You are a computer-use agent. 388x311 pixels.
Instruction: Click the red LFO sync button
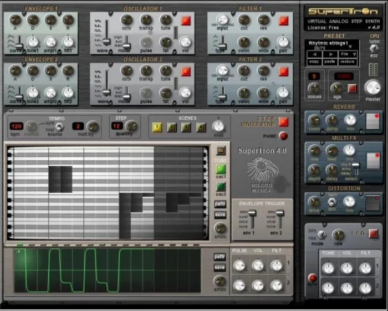[x=312, y=277]
